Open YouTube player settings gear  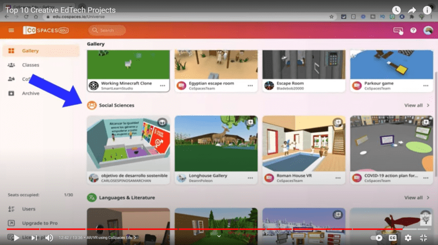408,238
